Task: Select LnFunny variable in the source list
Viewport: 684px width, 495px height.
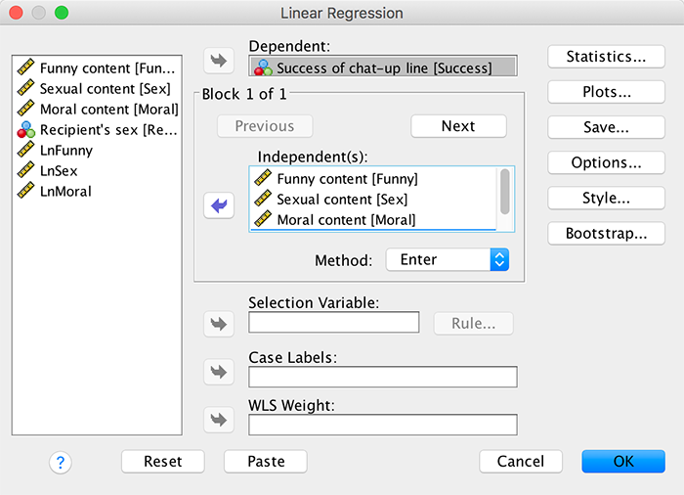Action: click(x=65, y=151)
